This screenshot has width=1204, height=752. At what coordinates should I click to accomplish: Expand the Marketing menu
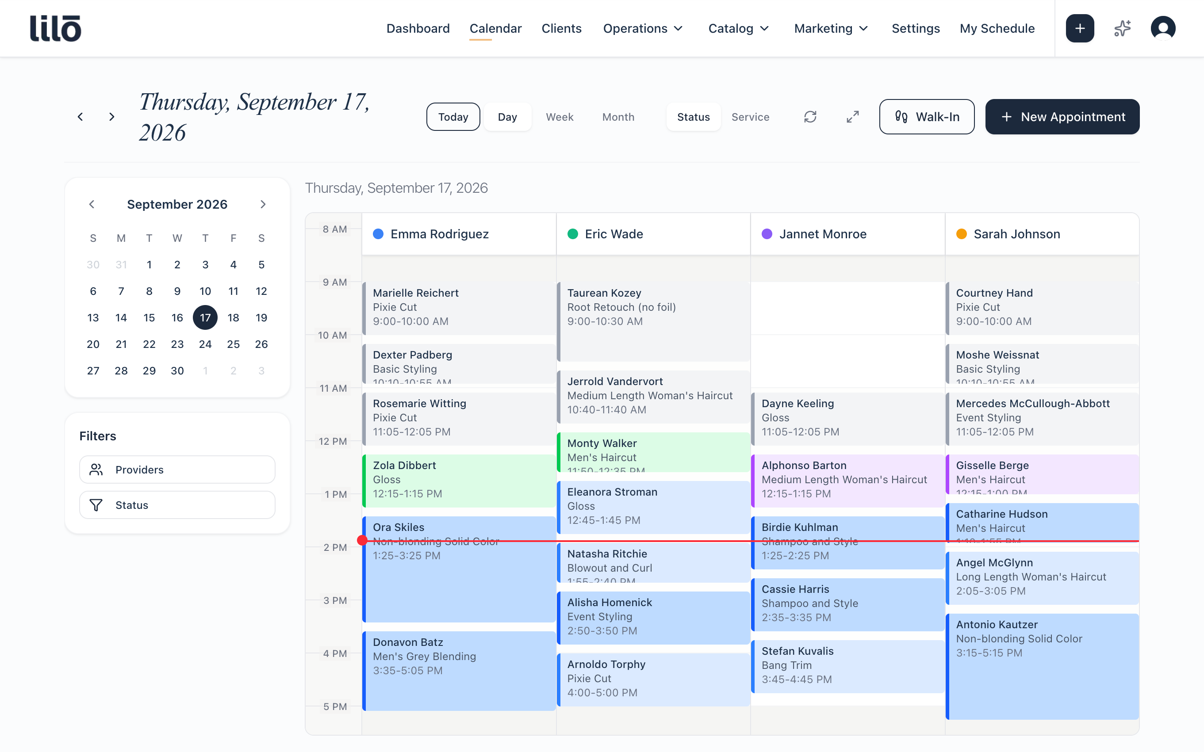click(831, 28)
